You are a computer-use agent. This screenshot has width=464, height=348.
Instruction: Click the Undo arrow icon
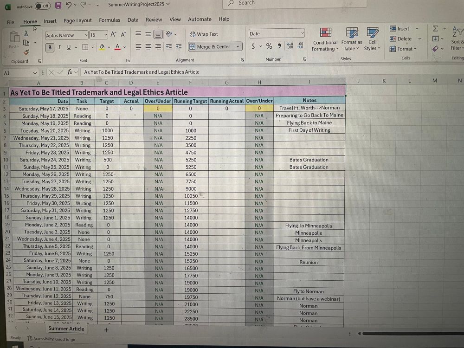tap(69, 5)
